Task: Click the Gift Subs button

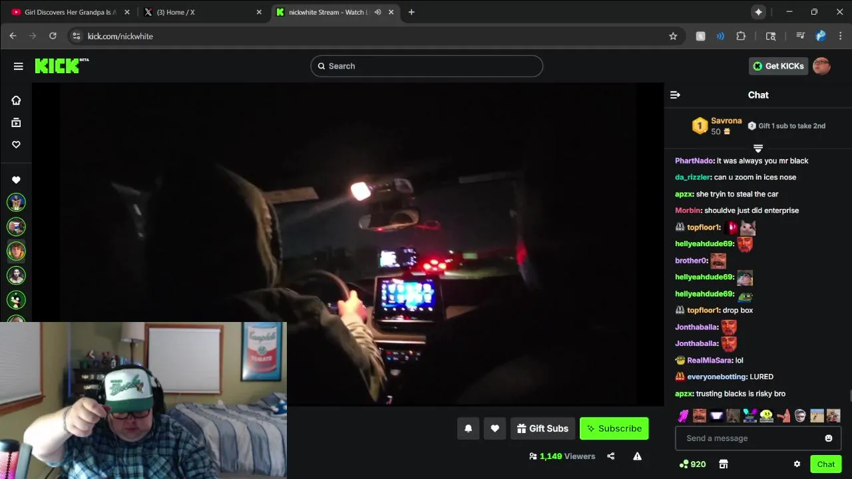Action: click(542, 428)
